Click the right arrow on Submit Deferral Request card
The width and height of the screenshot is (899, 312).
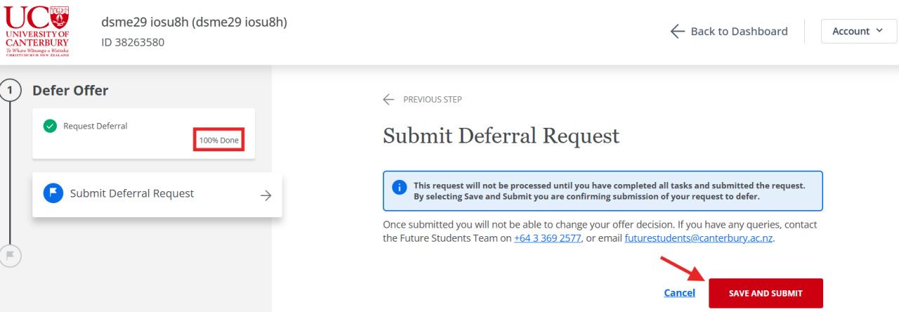(x=265, y=195)
